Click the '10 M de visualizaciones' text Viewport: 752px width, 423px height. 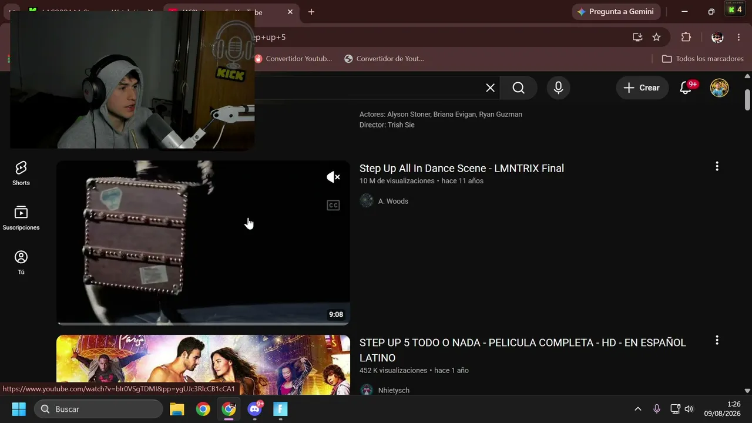[x=397, y=181]
